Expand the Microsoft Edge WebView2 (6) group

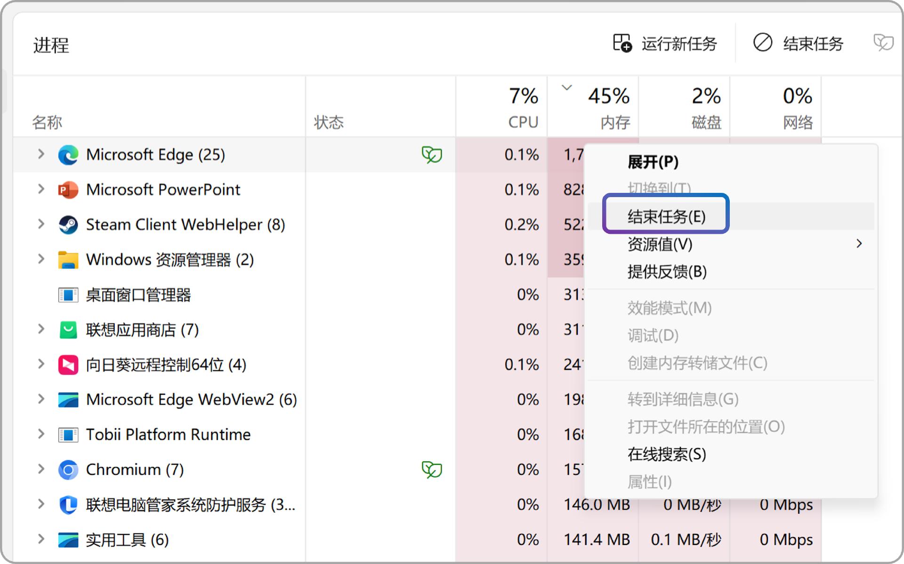tap(41, 399)
